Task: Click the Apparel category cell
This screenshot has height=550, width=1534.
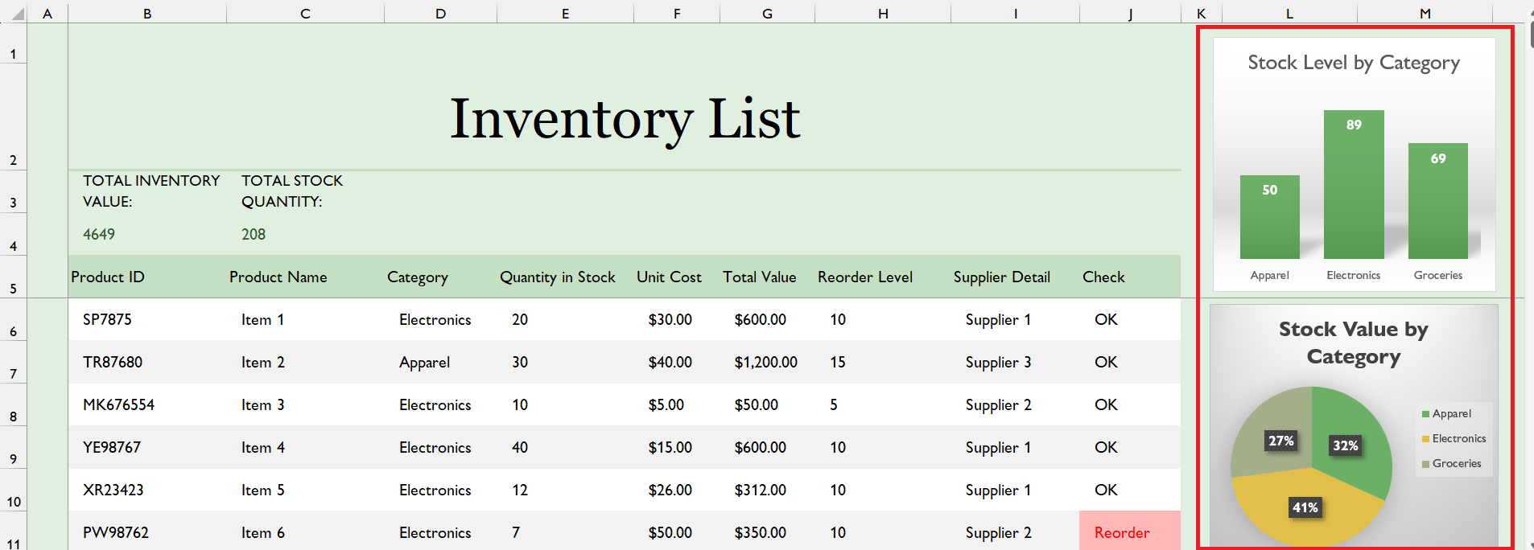Action: pos(440,362)
